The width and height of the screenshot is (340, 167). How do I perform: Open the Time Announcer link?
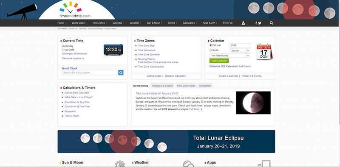tap(147, 50)
